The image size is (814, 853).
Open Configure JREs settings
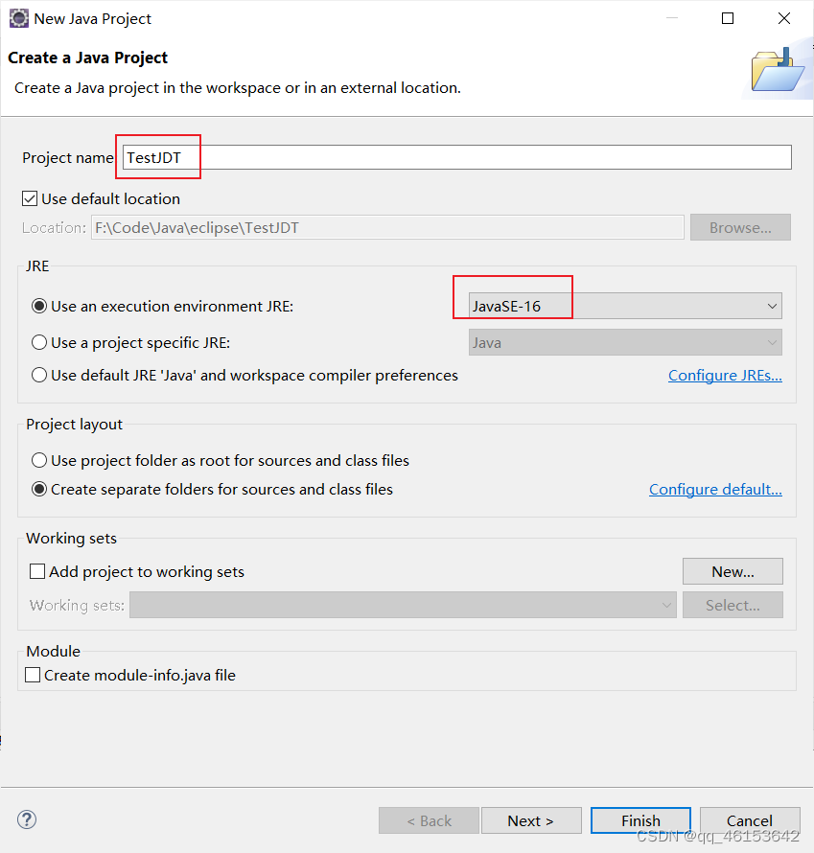[x=725, y=375]
